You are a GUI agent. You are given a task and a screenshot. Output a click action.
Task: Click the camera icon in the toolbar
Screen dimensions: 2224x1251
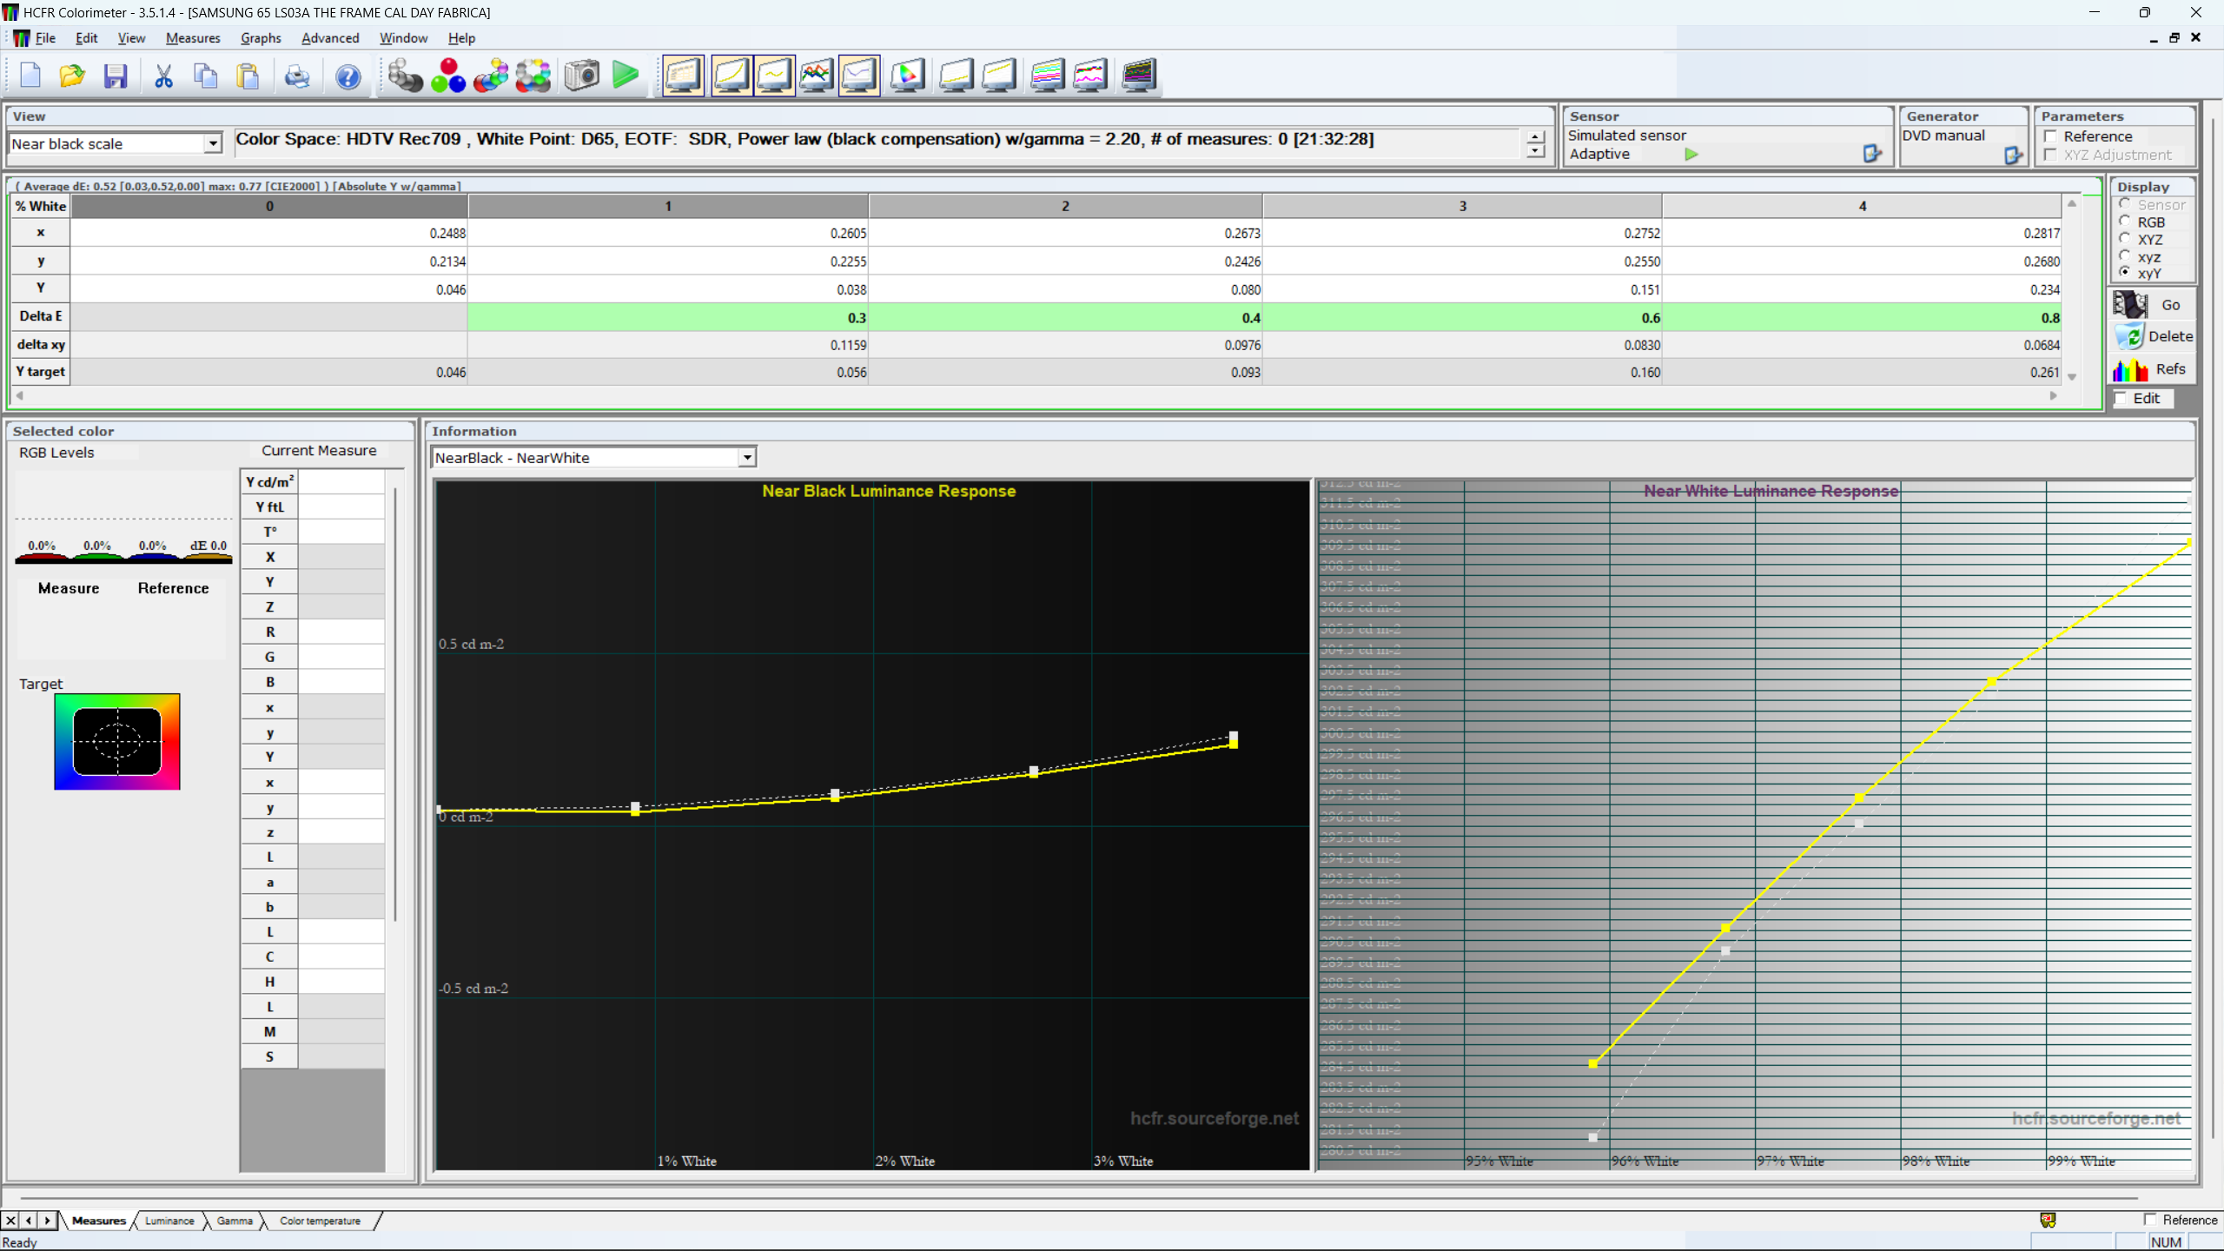coord(581,76)
